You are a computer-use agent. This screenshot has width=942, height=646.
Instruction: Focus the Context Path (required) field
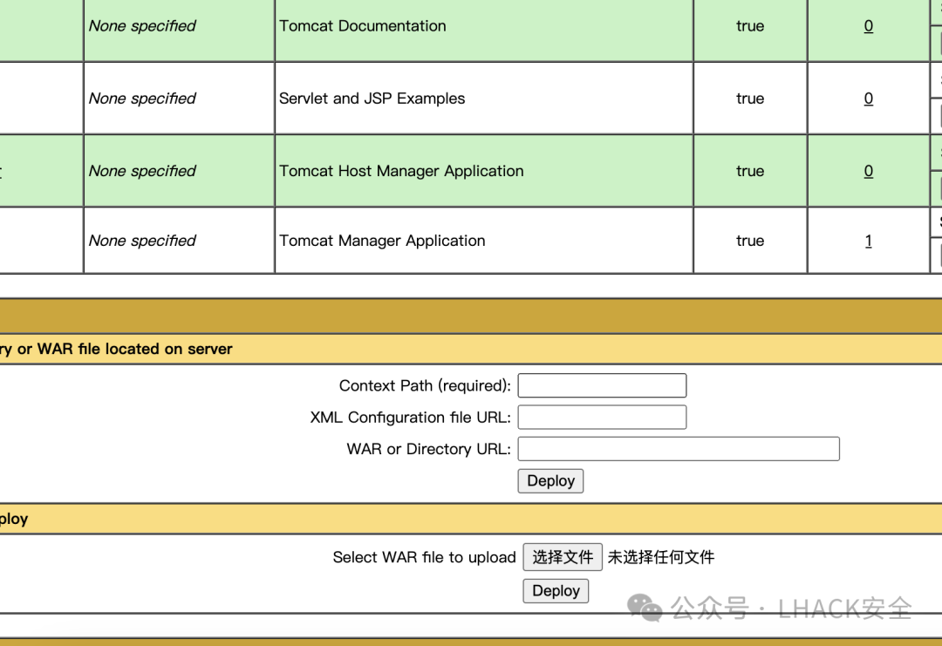pyautogui.click(x=602, y=385)
